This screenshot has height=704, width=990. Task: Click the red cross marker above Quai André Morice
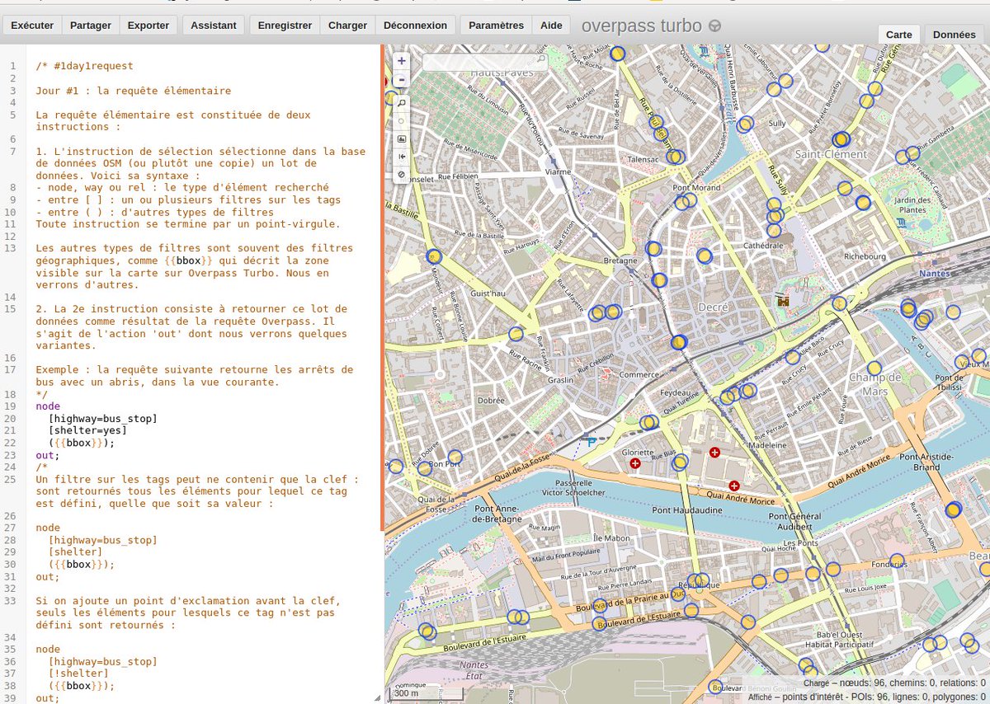click(733, 486)
